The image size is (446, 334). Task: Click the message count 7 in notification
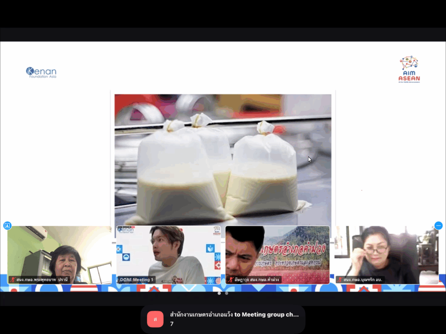click(x=172, y=324)
